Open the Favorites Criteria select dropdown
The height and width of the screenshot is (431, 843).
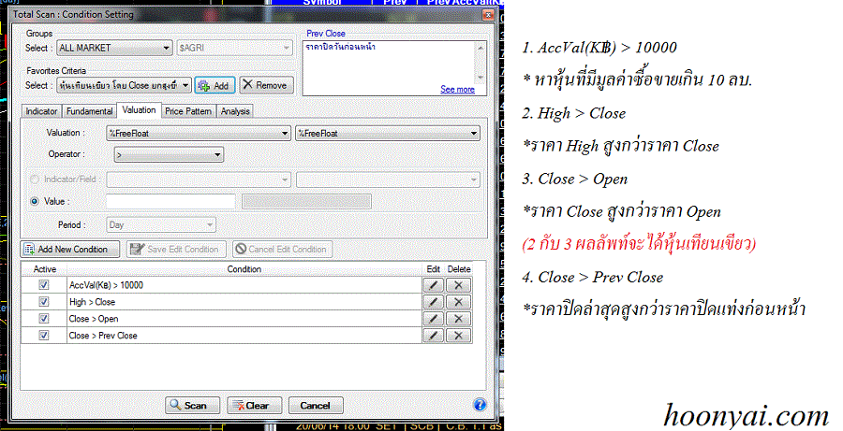124,85
